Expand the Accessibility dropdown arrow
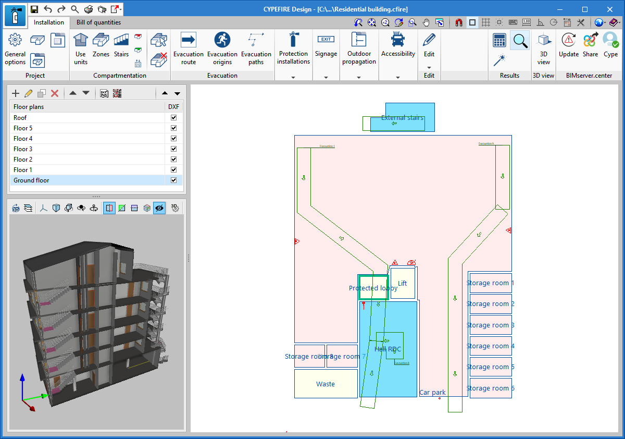 [398, 77]
